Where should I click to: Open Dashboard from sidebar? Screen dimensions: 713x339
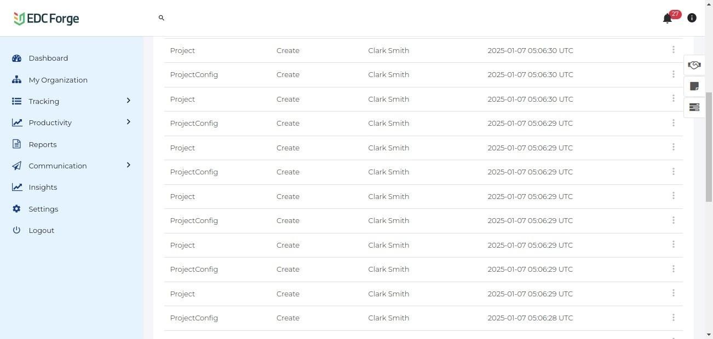click(48, 58)
